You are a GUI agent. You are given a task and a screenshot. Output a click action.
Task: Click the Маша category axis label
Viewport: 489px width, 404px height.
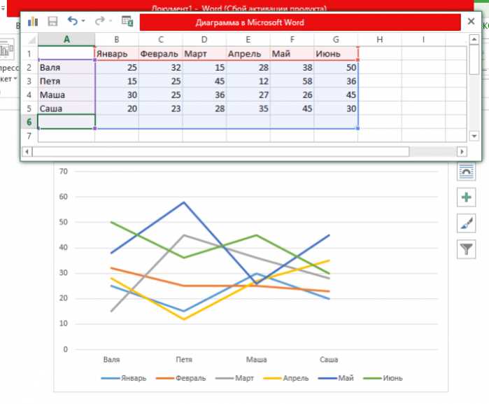pyautogui.click(x=256, y=360)
